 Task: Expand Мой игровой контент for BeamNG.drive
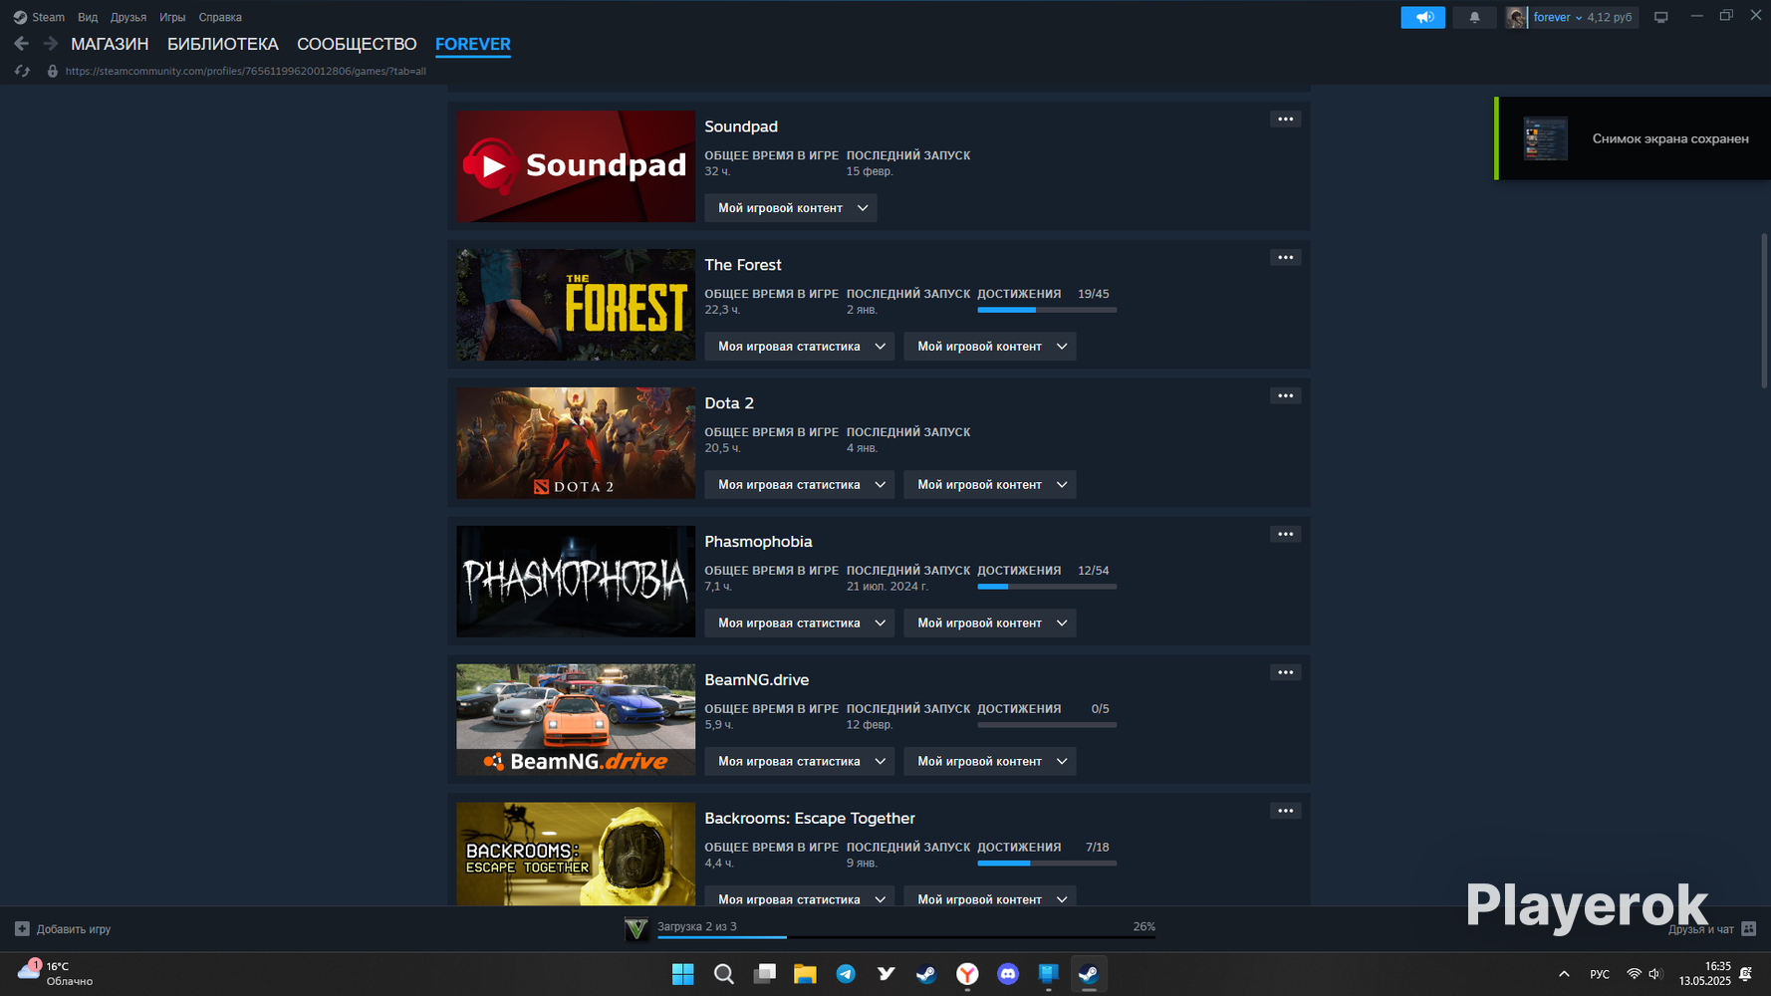point(990,762)
